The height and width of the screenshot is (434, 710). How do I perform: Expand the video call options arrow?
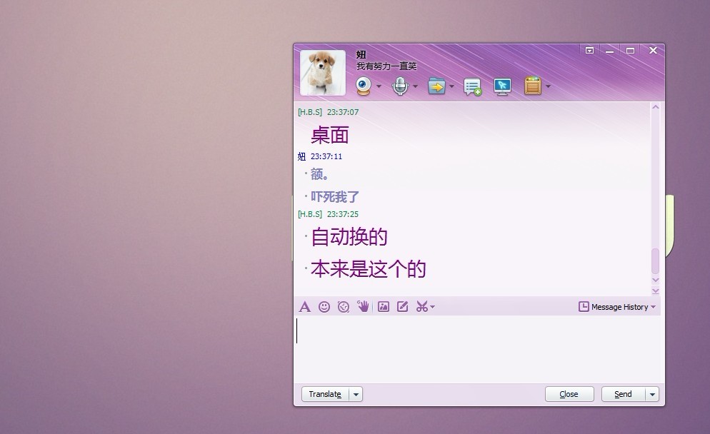(x=379, y=87)
